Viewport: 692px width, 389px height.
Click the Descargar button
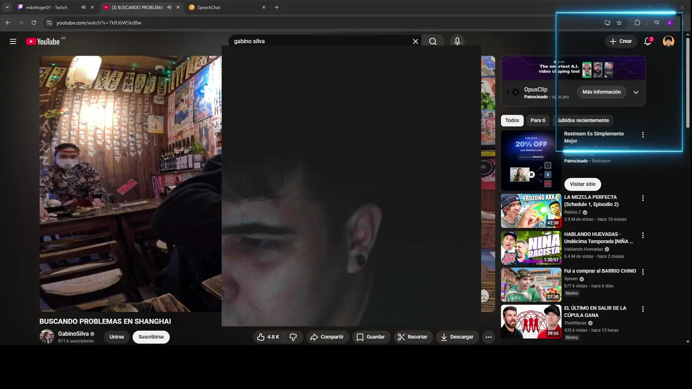coord(457,337)
